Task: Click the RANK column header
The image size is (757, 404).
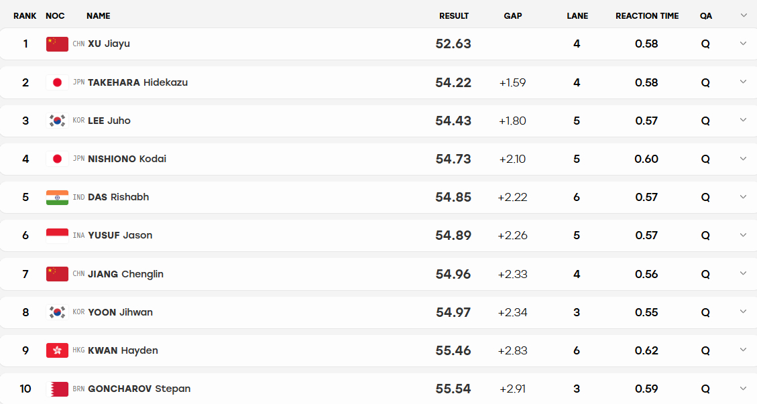Action: click(x=25, y=16)
